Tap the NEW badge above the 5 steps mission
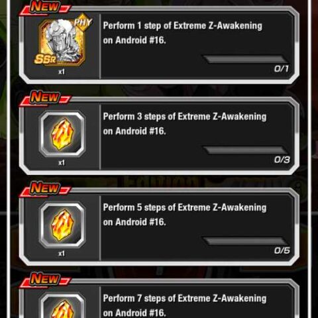The height and width of the screenshot is (318, 318). 45,189
